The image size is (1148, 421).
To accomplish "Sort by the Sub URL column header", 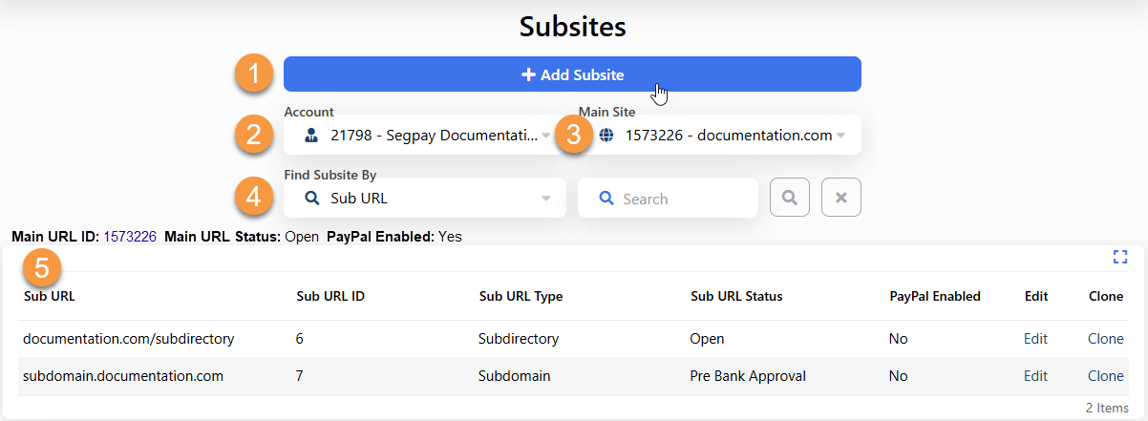I will click(49, 296).
